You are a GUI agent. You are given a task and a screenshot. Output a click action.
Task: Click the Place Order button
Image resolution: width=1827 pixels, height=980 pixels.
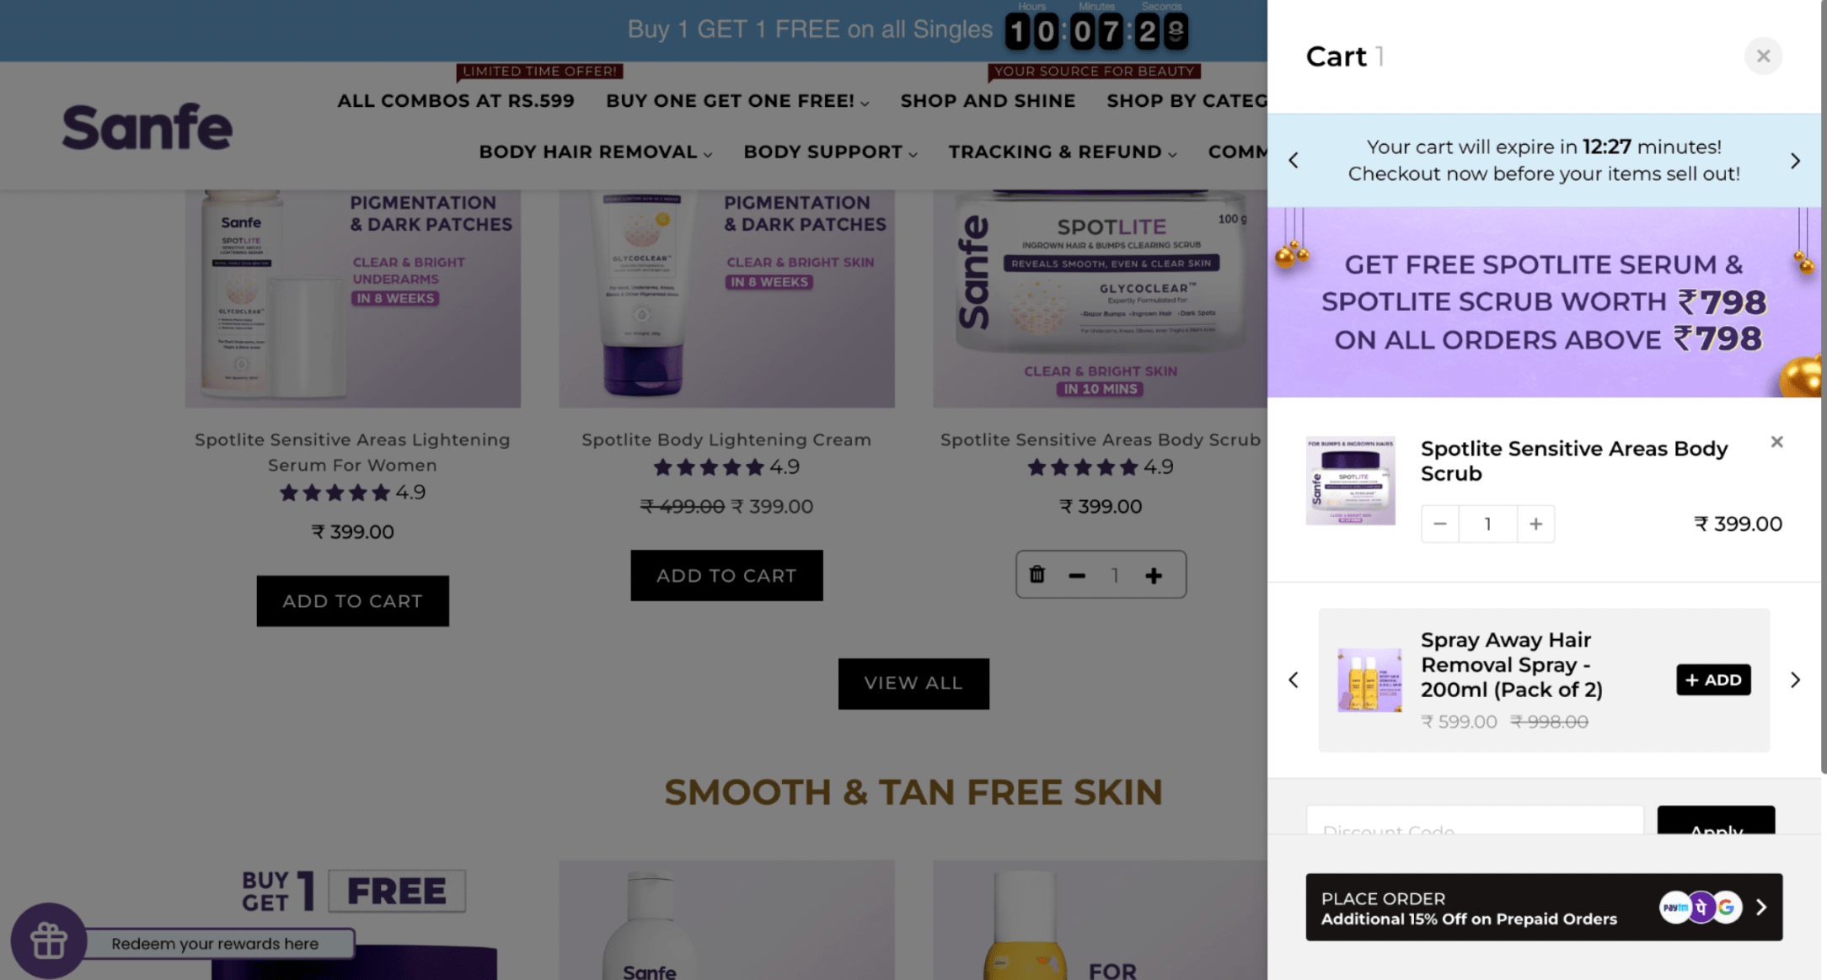pyautogui.click(x=1544, y=907)
